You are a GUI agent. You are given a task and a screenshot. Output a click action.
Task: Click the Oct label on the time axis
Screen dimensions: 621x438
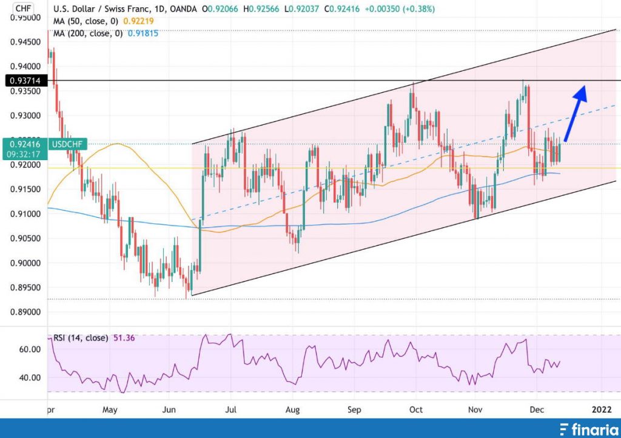point(416,409)
